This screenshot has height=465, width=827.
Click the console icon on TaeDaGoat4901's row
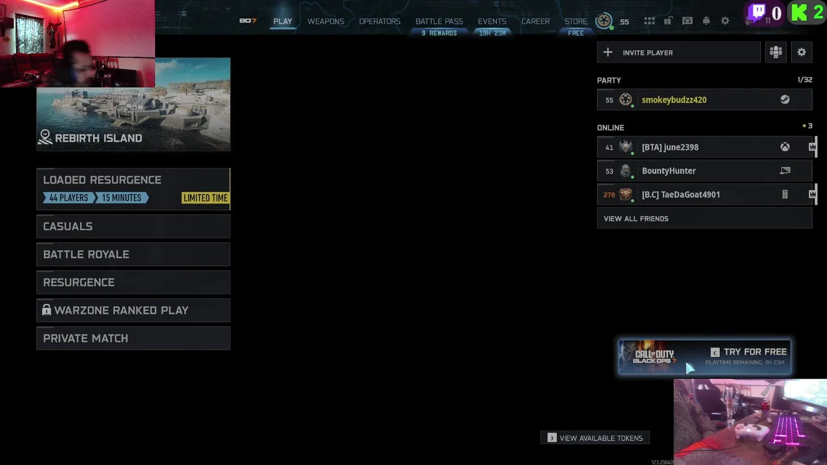pyautogui.click(x=785, y=194)
